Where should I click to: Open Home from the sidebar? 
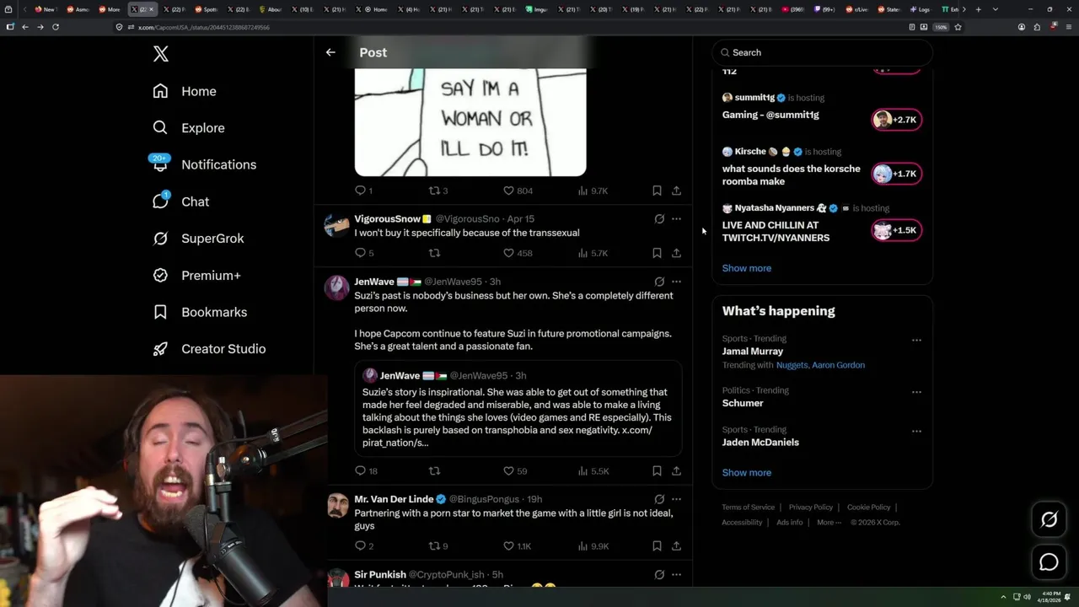(185, 91)
